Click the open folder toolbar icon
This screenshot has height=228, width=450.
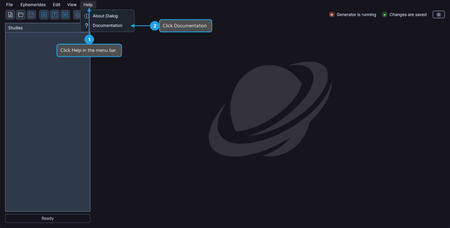pos(21,15)
